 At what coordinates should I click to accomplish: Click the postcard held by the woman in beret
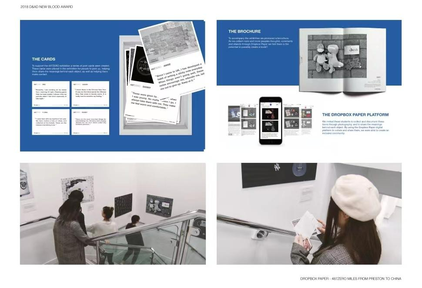(306, 224)
